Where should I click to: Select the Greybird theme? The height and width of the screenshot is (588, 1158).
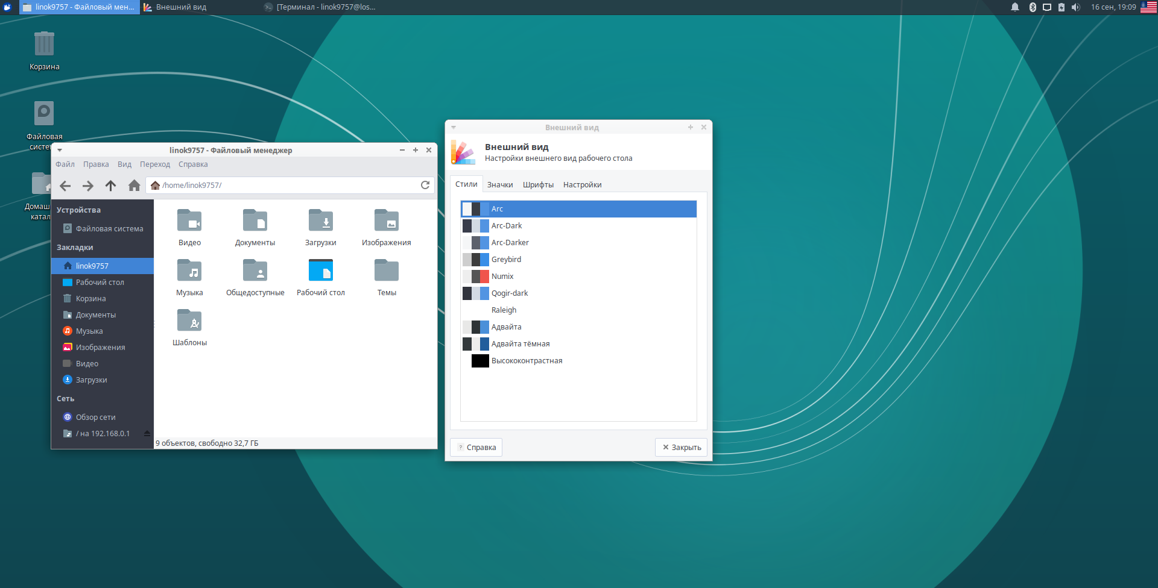[578, 260]
